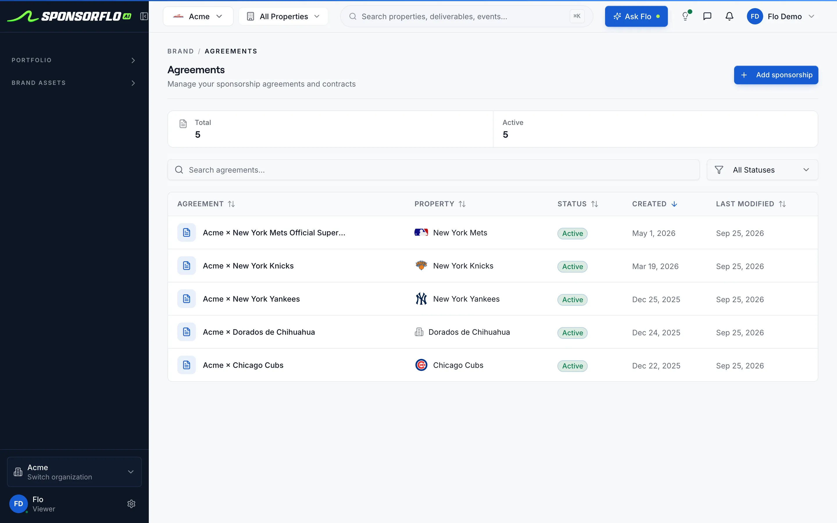The height and width of the screenshot is (523, 837).
Task: Sort by the Last Modified column
Action: (x=751, y=204)
